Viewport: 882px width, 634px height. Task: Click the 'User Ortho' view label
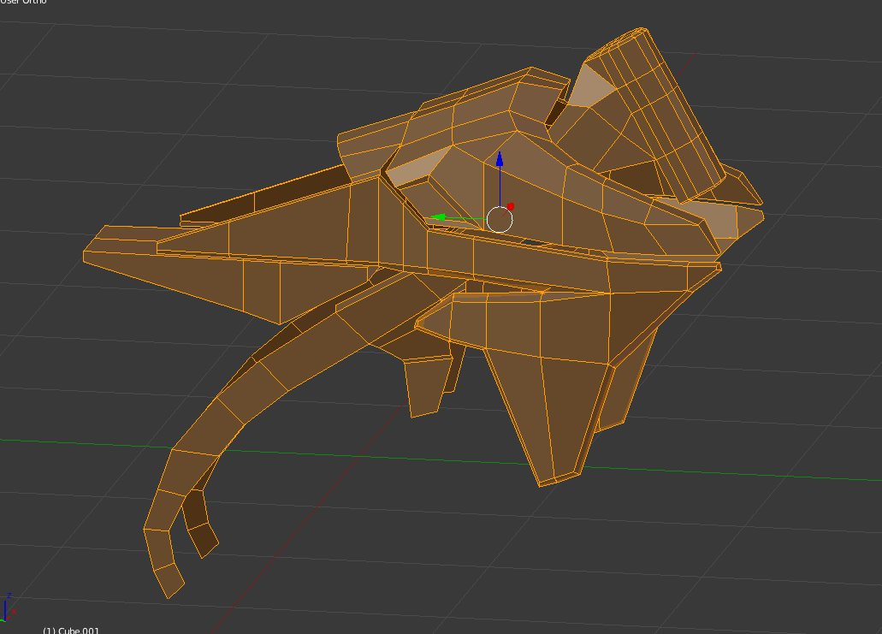[x=22, y=2]
